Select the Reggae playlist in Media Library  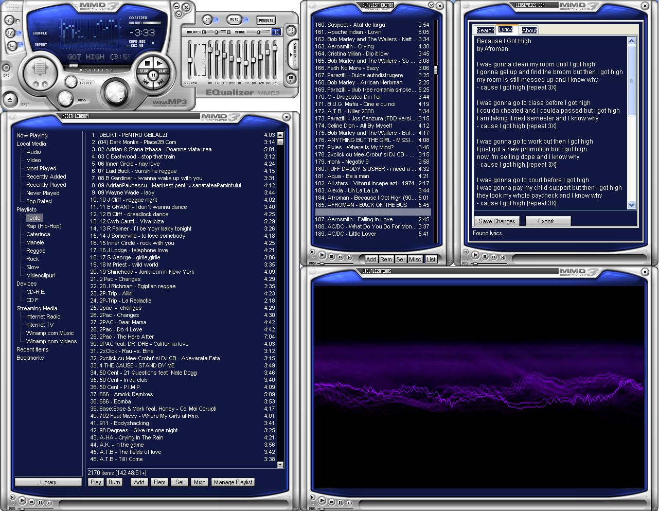click(36, 251)
